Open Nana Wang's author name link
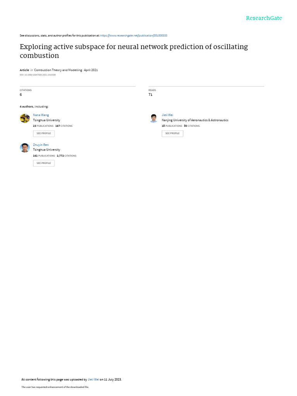Screen dimensions: 297x396 [41, 115]
